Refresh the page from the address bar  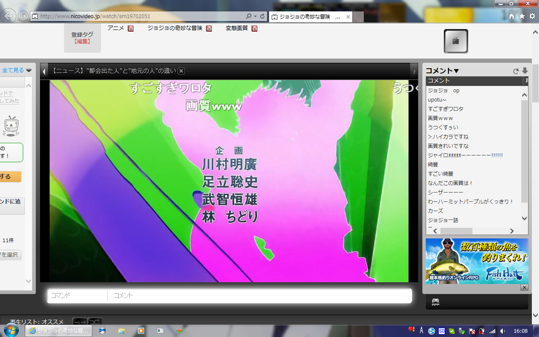pos(263,16)
